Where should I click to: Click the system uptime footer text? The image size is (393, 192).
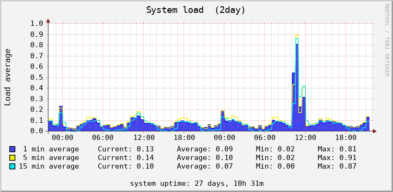[197, 184]
